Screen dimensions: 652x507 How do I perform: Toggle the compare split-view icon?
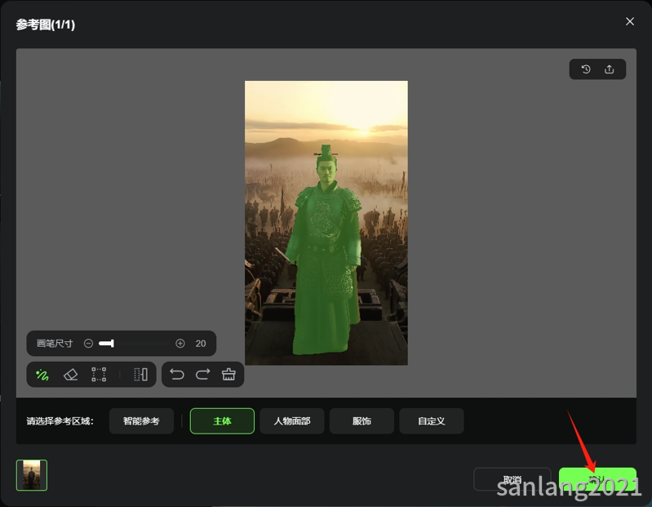[140, 375]
